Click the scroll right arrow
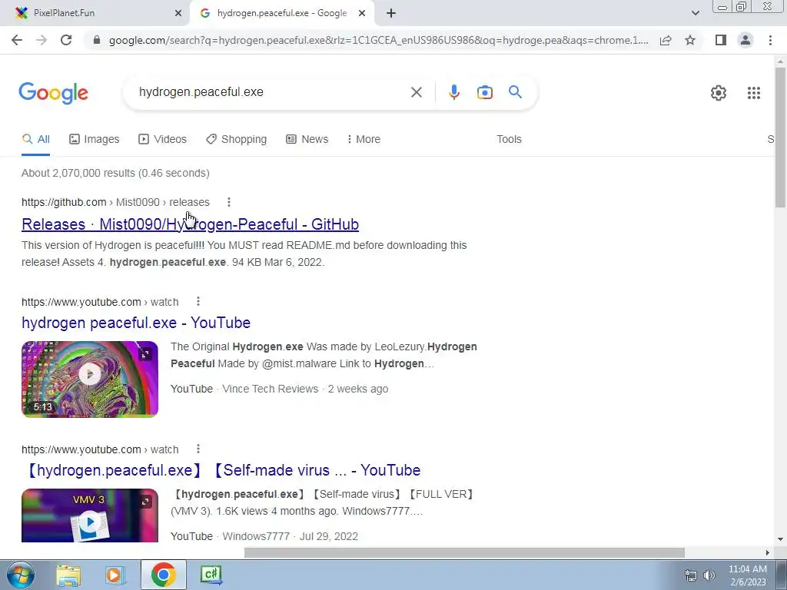 (768, 552)
